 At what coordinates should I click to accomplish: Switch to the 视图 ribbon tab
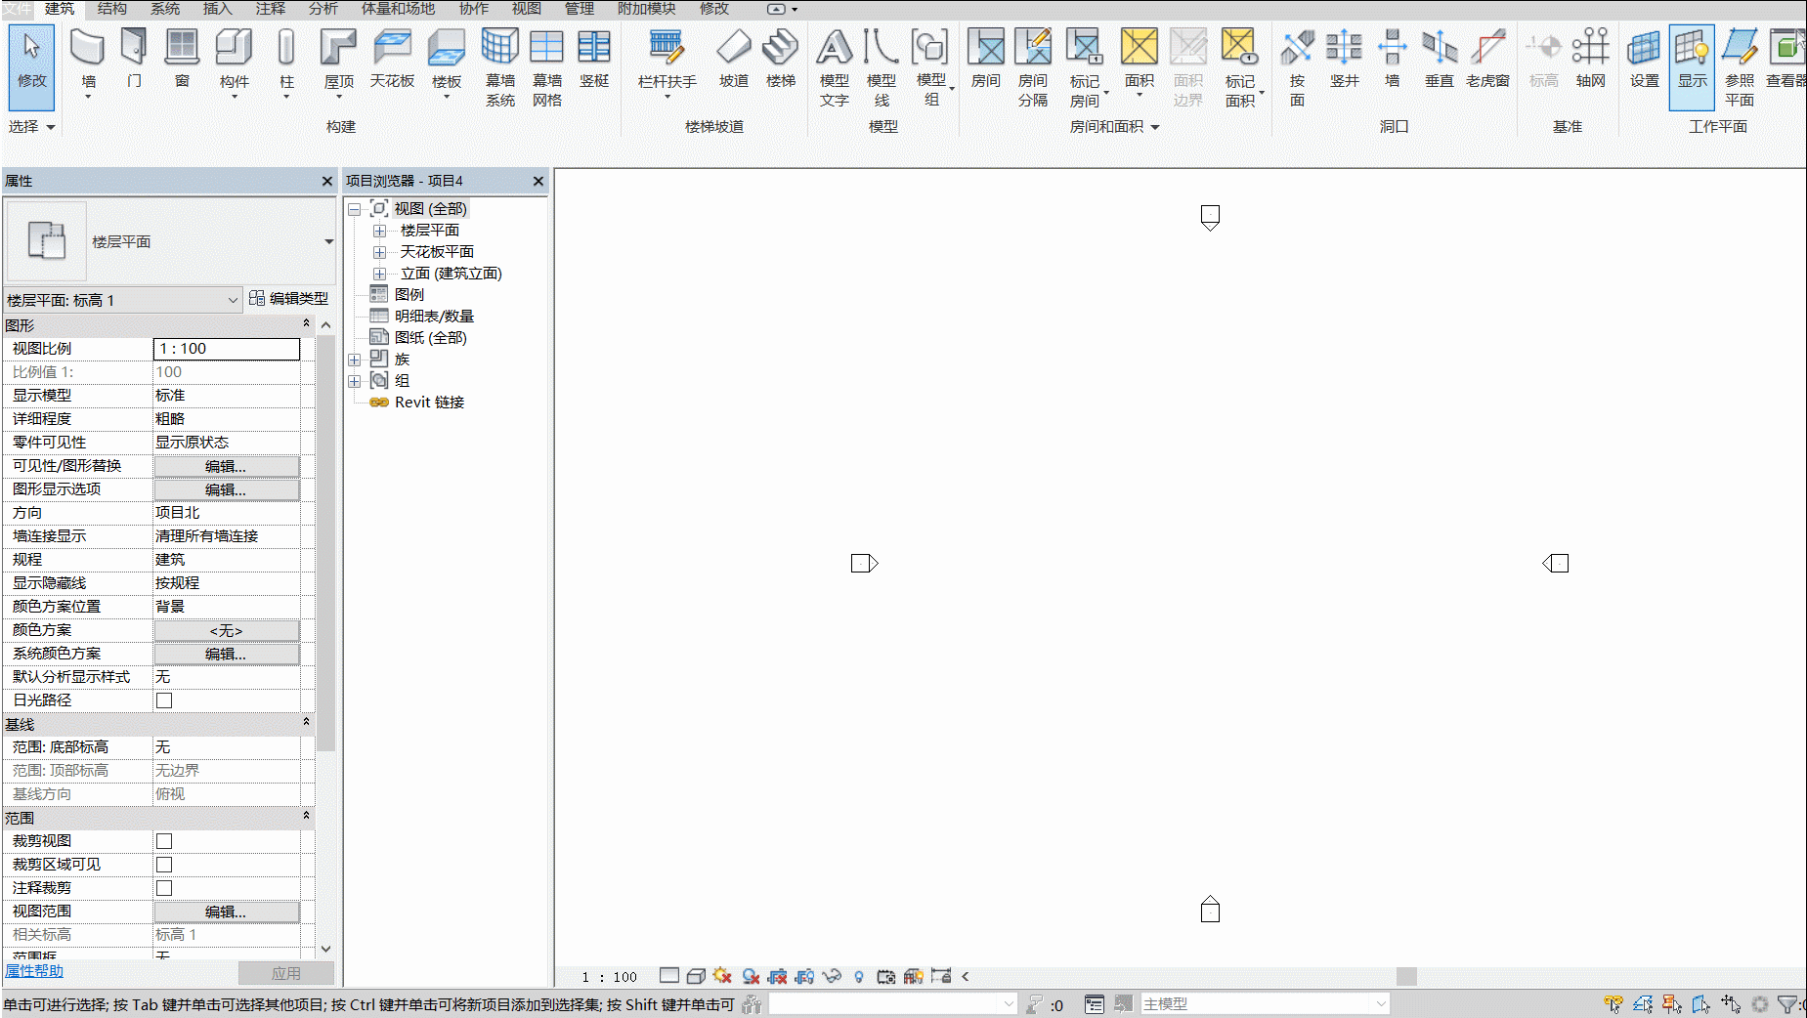point(527,9)
